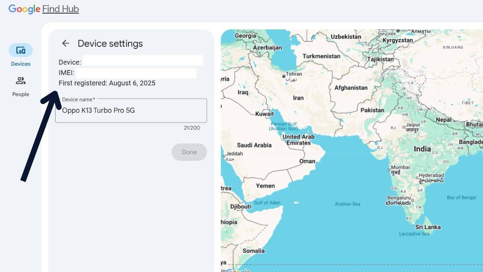Select the People tab label
483x272 pixels.
21,94
